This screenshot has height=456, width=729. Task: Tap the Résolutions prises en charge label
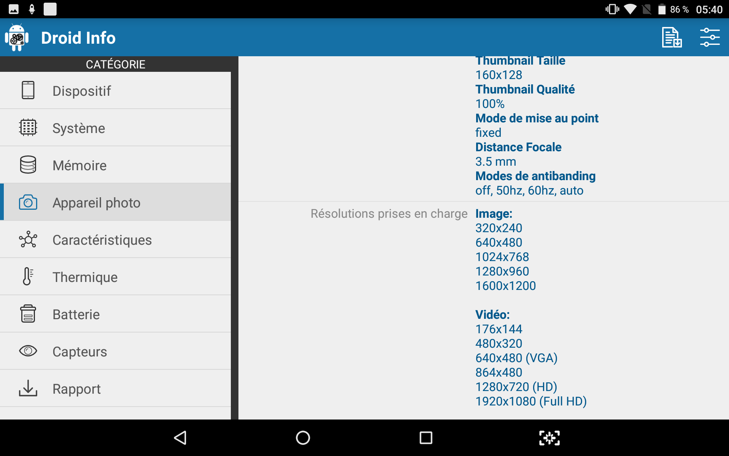point(389,214)
